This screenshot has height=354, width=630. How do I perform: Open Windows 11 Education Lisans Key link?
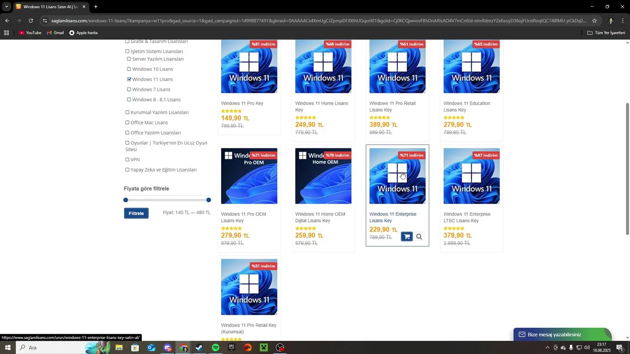click(x=467, y=107)
